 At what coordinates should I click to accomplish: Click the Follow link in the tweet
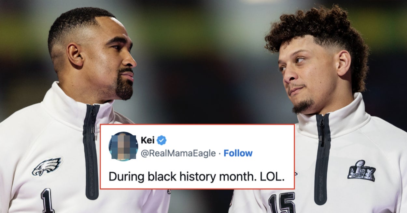coord(238,153)
